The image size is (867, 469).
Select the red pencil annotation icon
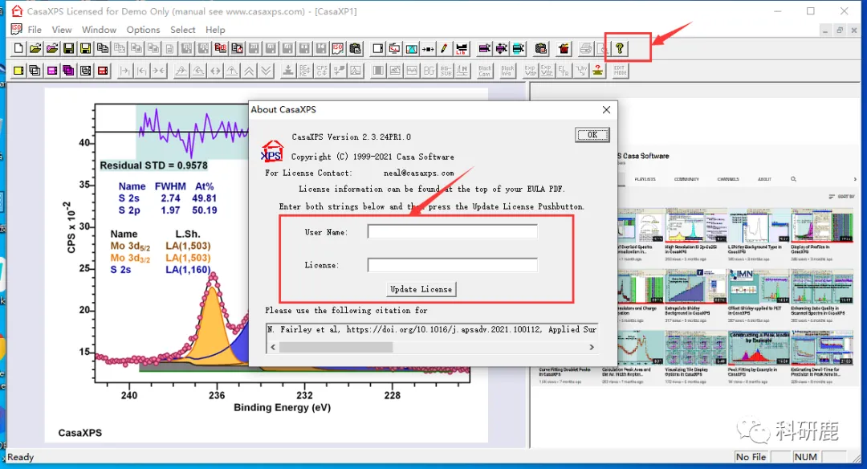pyautogui.click(x=444, y=49)
